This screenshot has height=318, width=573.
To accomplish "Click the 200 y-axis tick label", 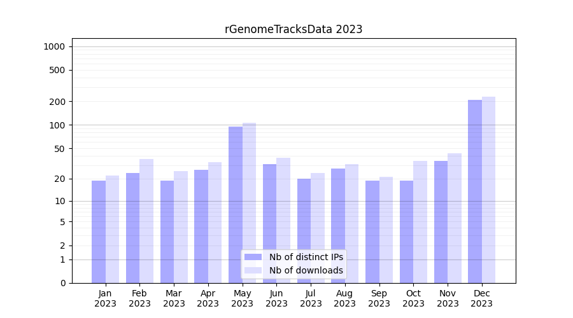I will (58, 102).
